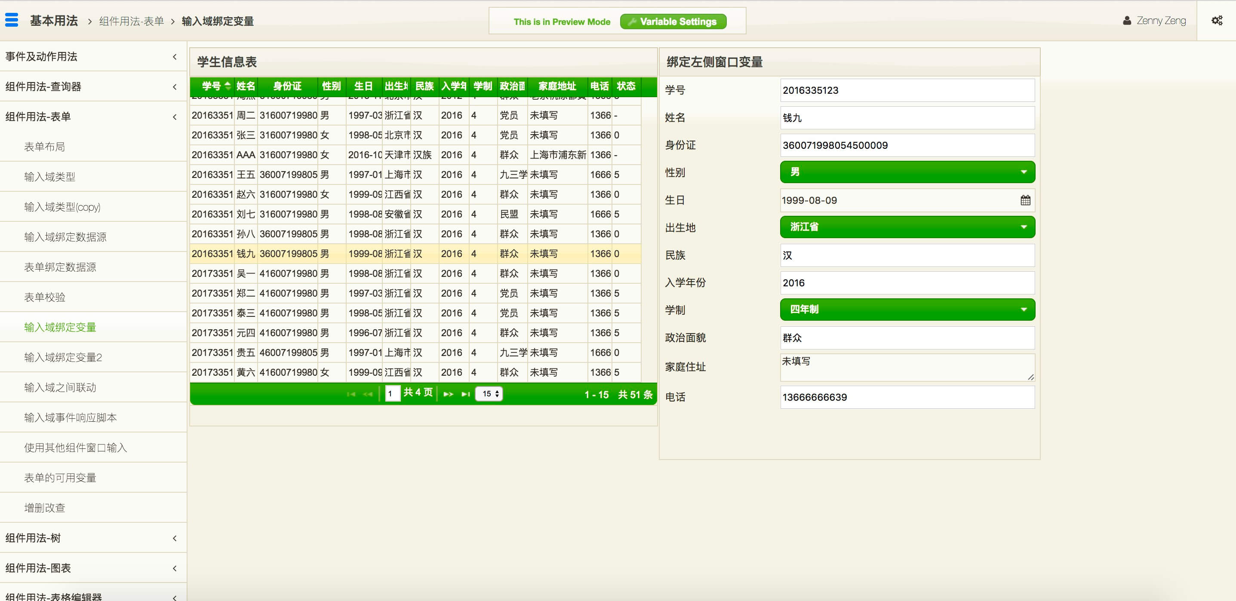Jump to last page in pager
1236x601 pixels.
[x=465, y=394]
